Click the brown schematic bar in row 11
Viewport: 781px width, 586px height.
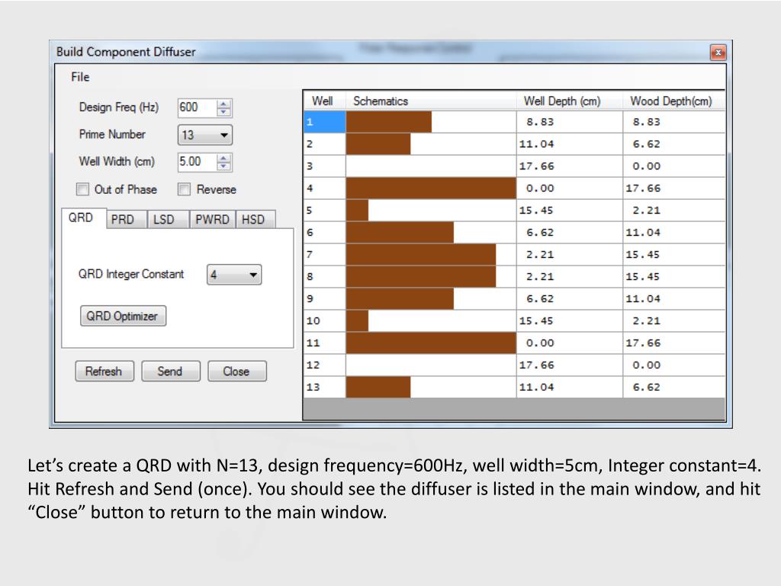point(431,343)
